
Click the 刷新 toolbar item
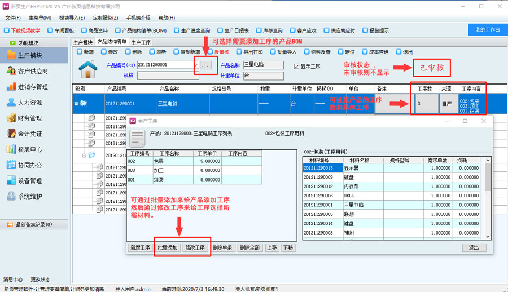158,52
